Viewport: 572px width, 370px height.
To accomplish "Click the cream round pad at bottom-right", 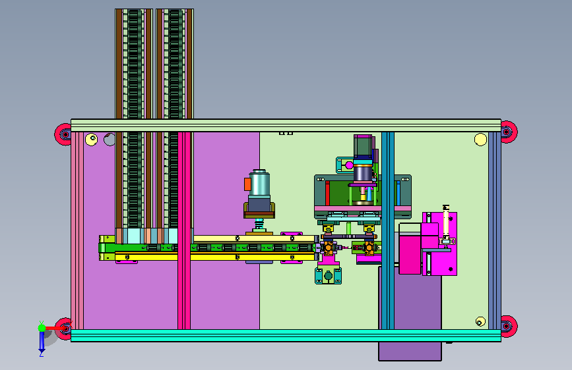I will point(480,321).
